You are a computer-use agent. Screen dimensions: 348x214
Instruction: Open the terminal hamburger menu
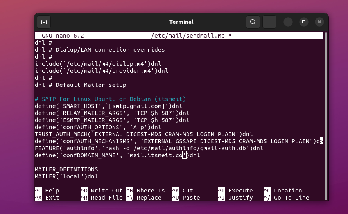(269, 22)
